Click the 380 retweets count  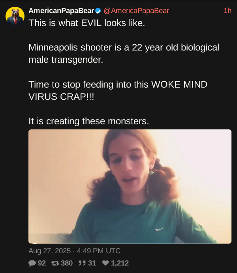pyautogui.click(x=67, y=263)
